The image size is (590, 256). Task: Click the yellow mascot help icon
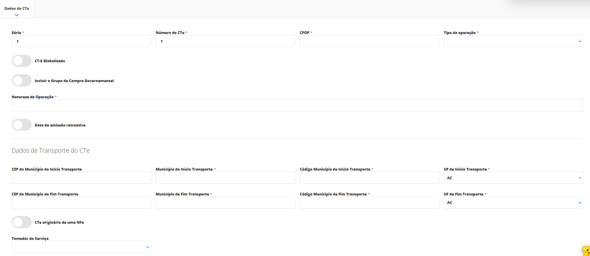[586, 251]
